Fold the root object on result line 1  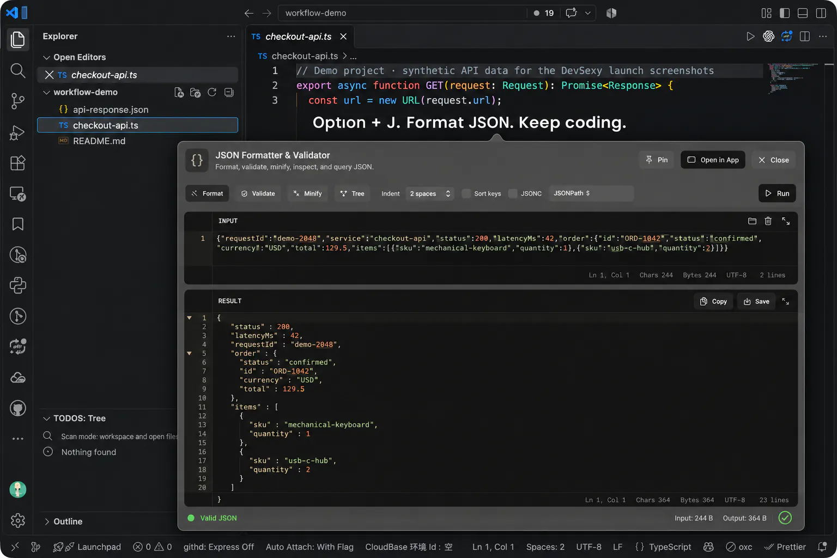(189, 318)
